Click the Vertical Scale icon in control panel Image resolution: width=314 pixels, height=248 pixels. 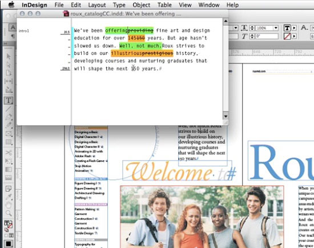(244, 28)
